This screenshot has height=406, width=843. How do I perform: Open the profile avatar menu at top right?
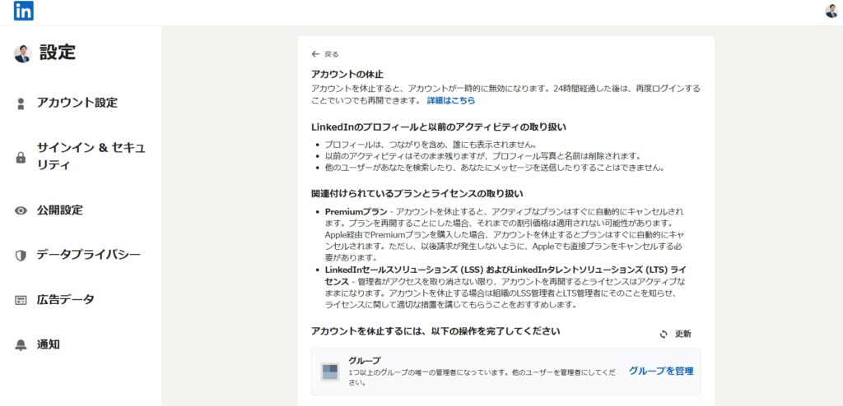[x=831, y=11]
